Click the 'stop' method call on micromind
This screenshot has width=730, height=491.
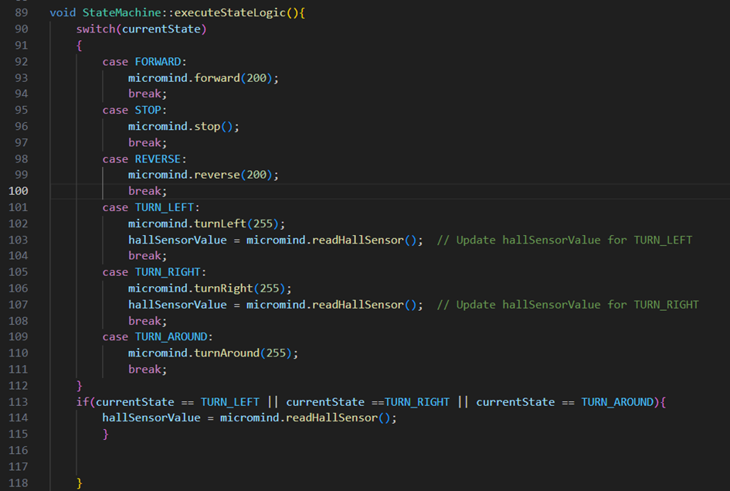point(207,126)
